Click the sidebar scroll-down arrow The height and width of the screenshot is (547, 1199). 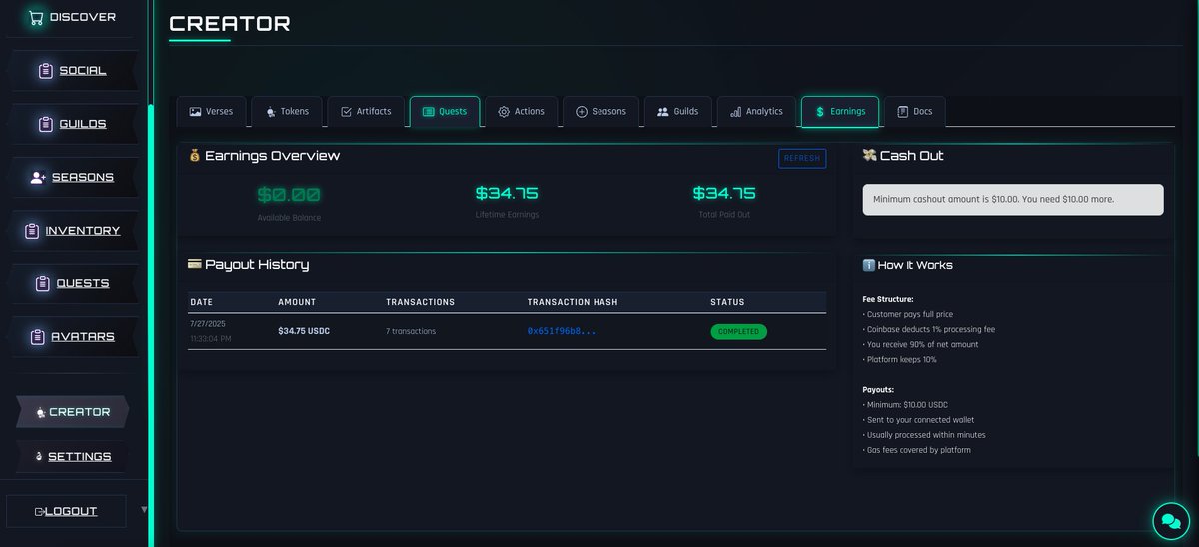(144, 509)
